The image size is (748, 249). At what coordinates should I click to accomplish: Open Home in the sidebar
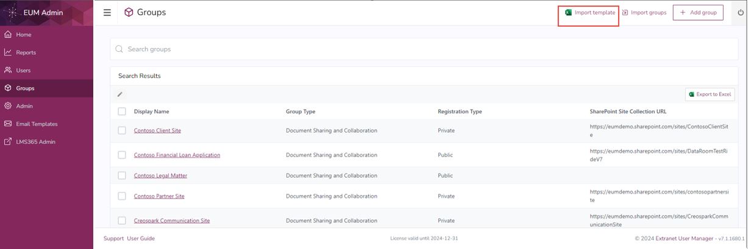pyautogui.click(x=46, y=35)
